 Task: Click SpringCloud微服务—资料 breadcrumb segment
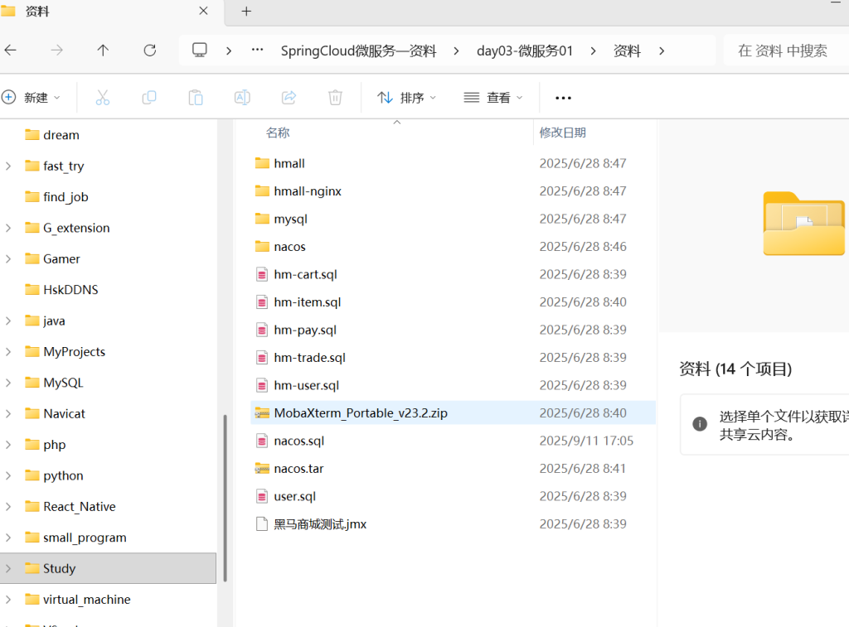pos(358,51)
